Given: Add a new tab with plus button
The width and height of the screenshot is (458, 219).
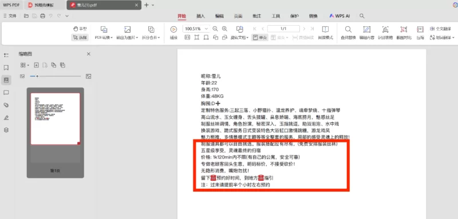Looking at the screenshot, I should tap(147, 5).
